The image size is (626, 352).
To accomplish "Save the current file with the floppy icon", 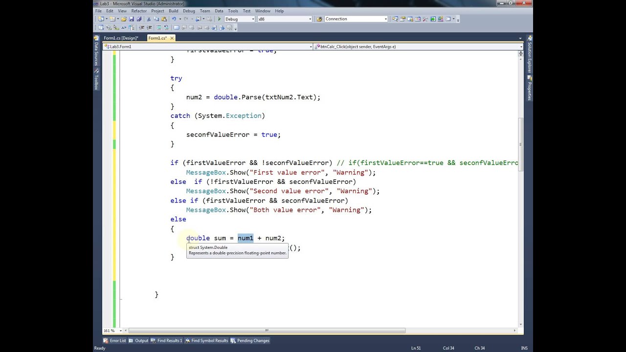I will point(132,19).
